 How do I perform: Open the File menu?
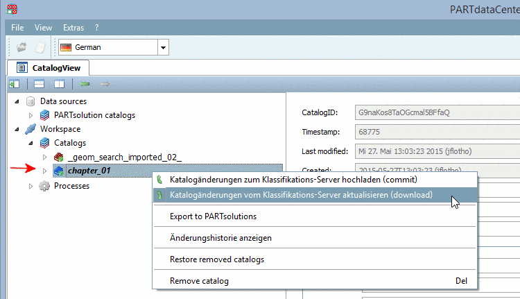pos(18,28)
